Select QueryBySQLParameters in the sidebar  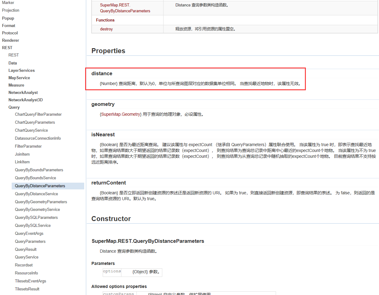tap(36, 217)
